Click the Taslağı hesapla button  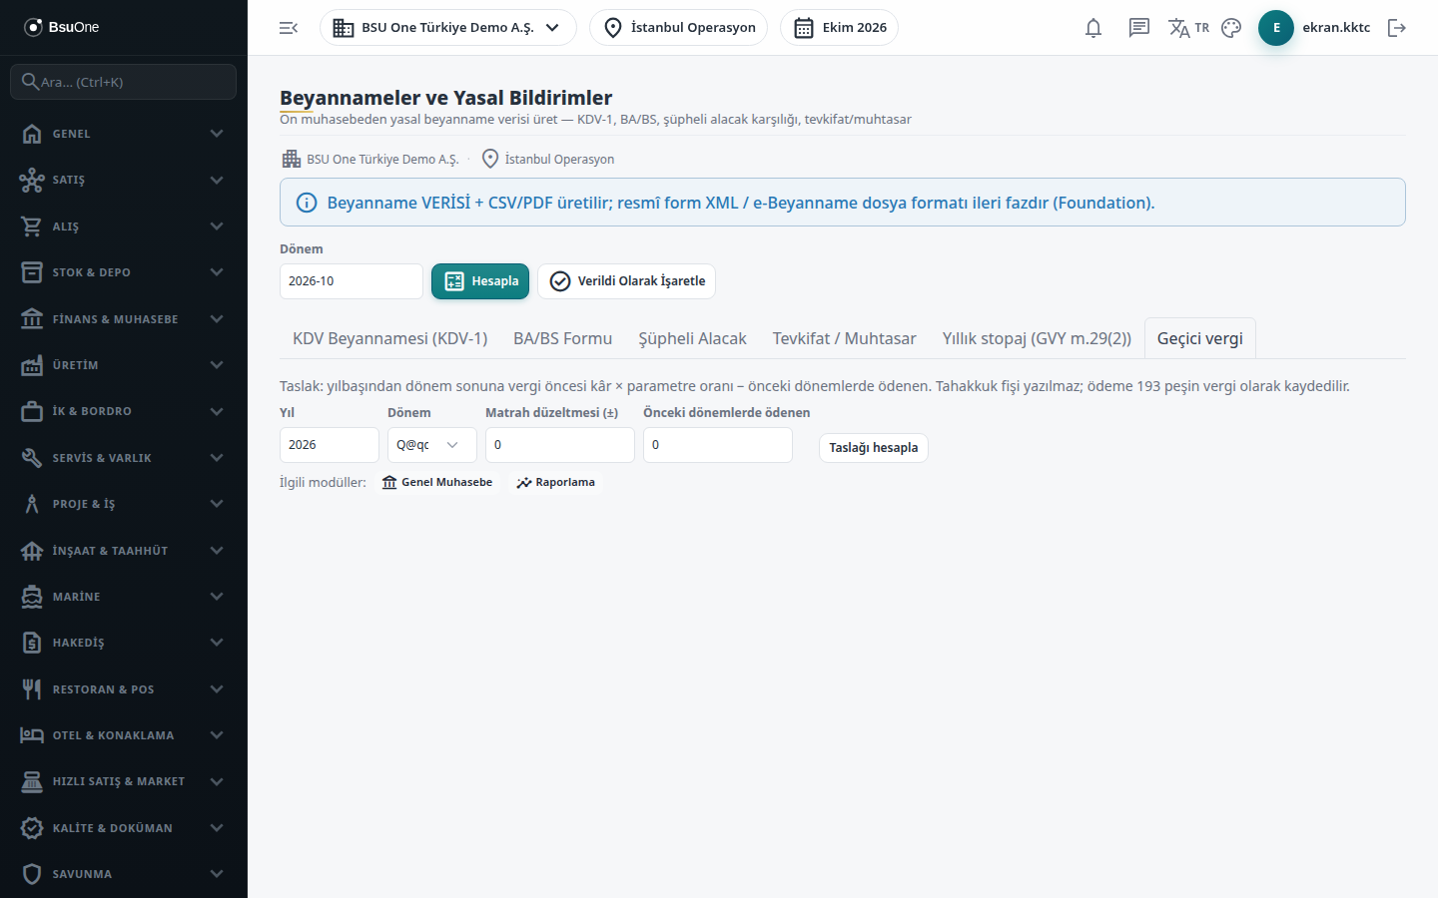coord(874,448)
